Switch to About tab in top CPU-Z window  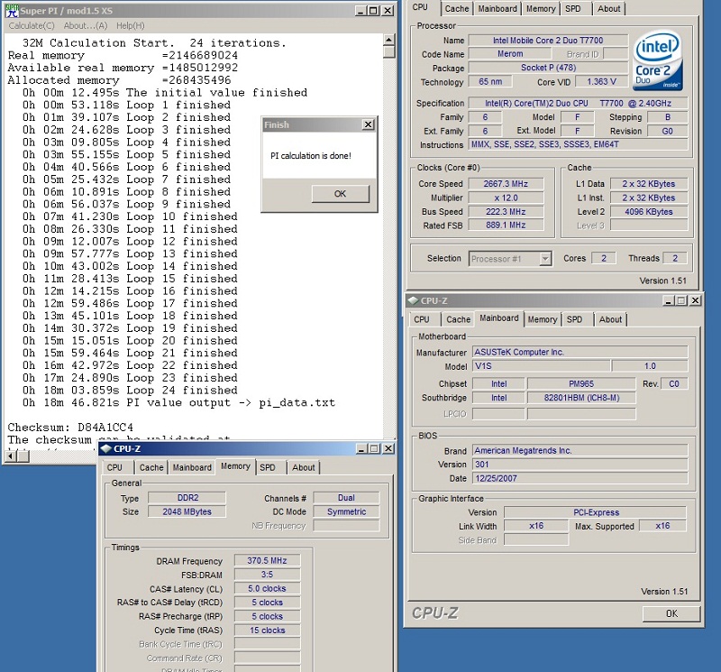[x=609, y=9]
